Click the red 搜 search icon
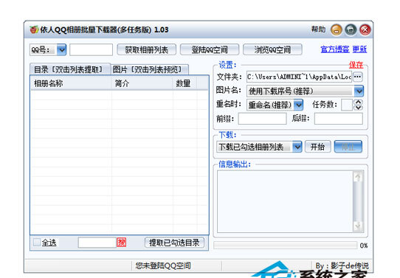This screenshot has width=400, height=278. pos(122,243)
